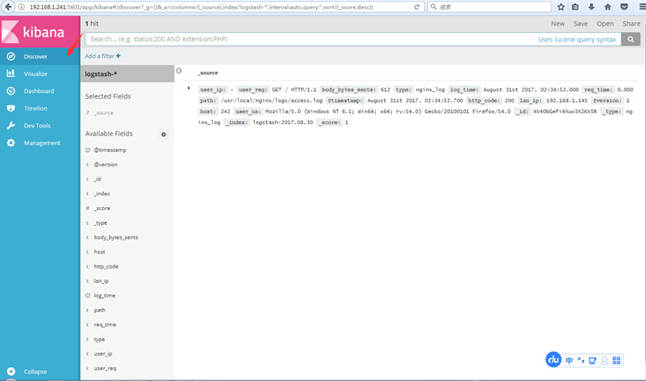646x381 pixels.
Task: Expand the log document row triangle
Action: (x=188, y=88)
